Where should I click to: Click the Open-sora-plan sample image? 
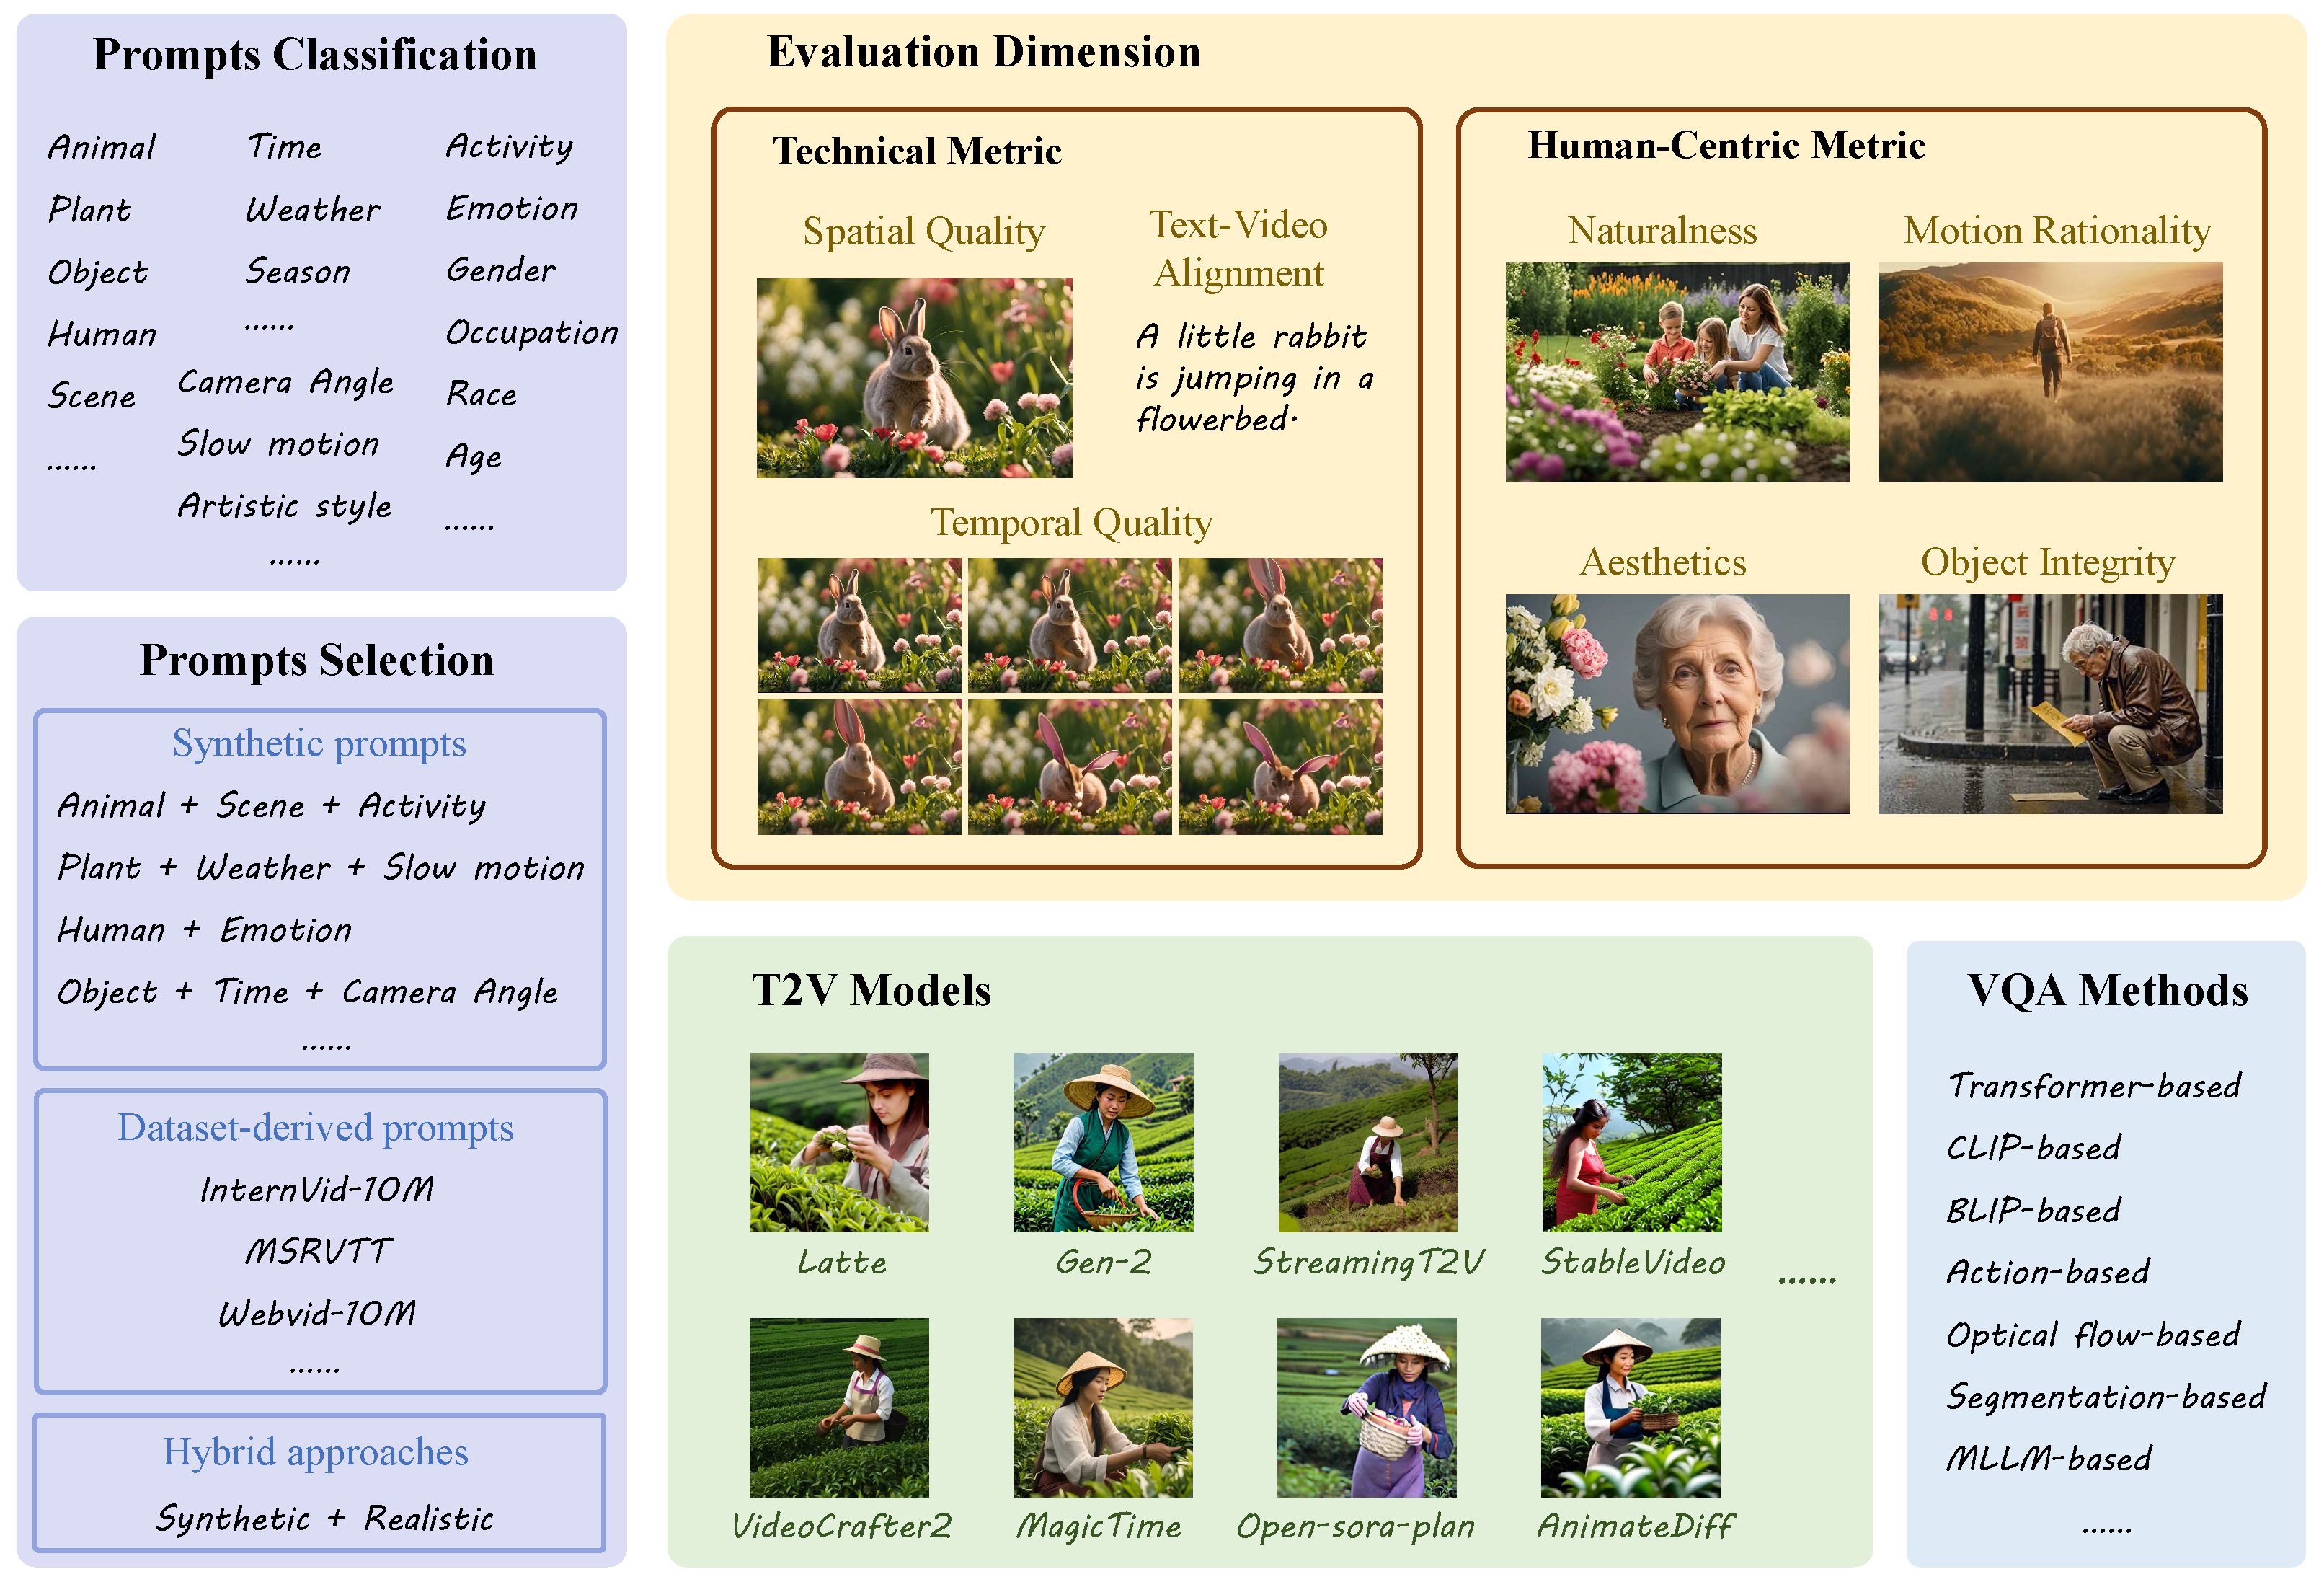tap(1366, 1407)
